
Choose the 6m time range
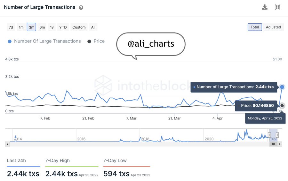42,27
